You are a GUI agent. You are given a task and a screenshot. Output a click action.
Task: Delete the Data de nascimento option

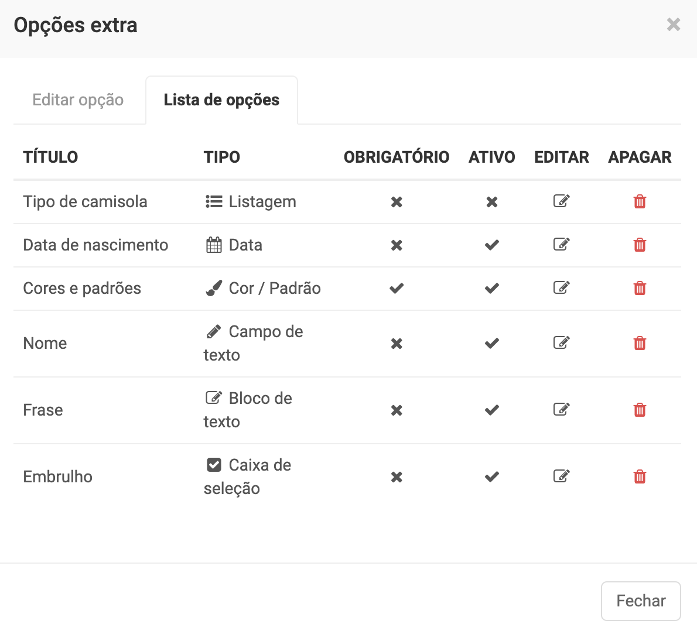(x=640, y=245)
